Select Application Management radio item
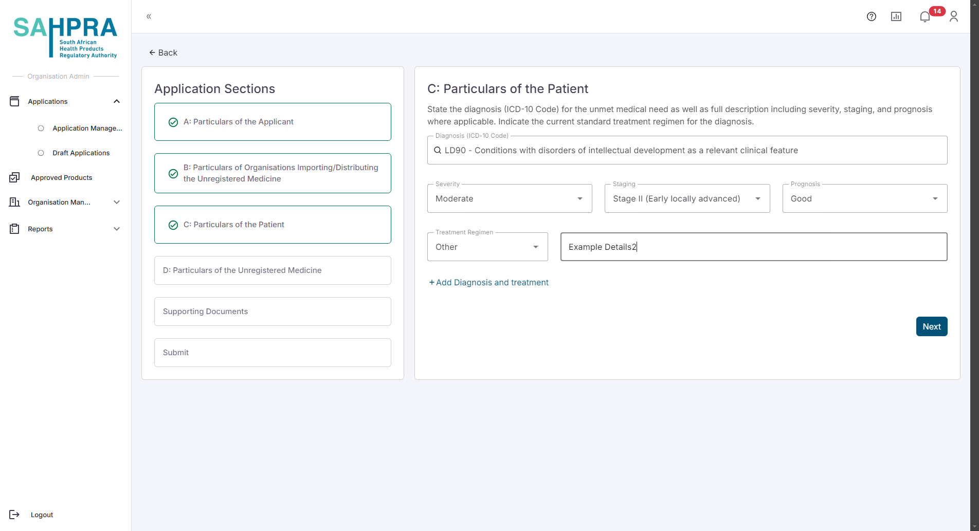 pyautogui.click(x=41, y=128)
